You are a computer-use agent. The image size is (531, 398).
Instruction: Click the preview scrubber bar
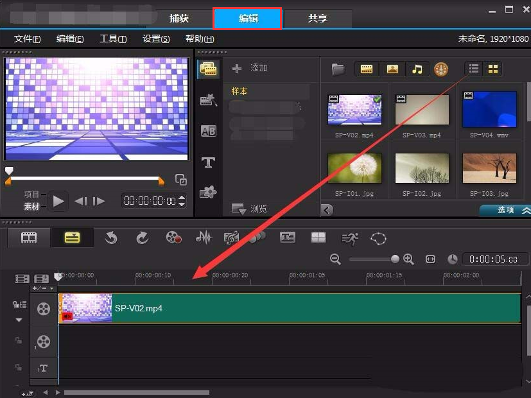(x=85, y=178)
